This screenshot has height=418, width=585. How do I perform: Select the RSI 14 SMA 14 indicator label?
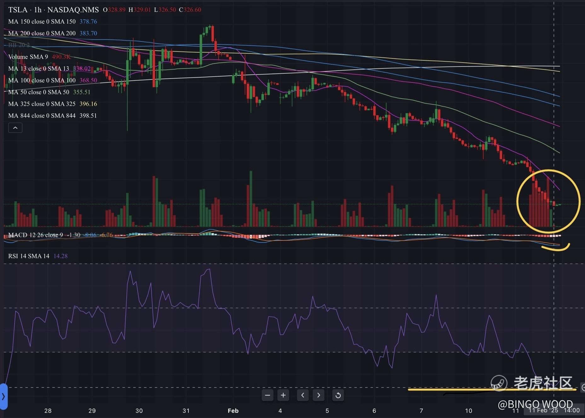point(29,256)
